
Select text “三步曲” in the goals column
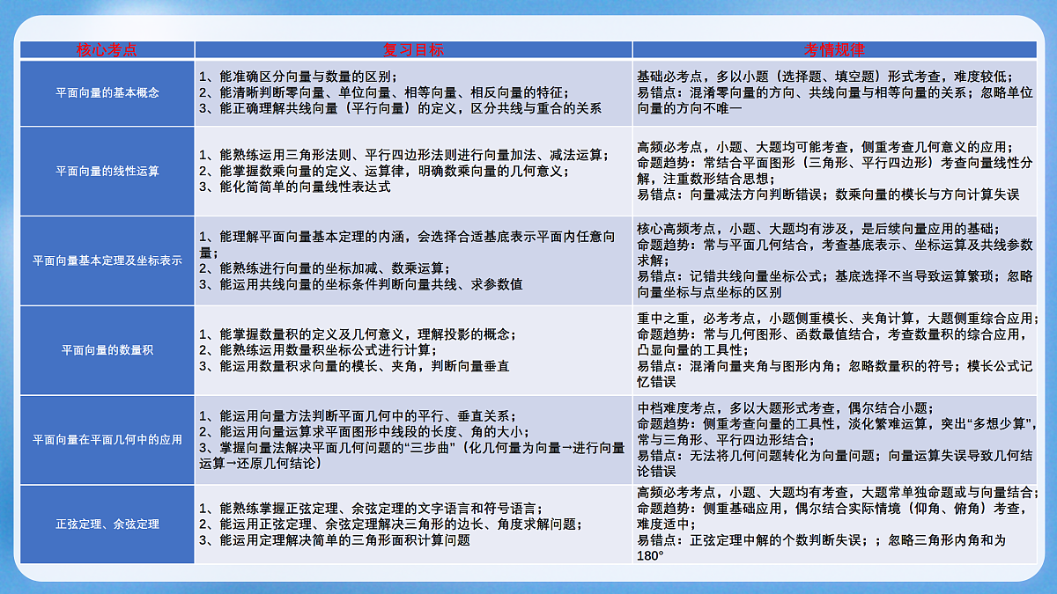tap(429, 448)
